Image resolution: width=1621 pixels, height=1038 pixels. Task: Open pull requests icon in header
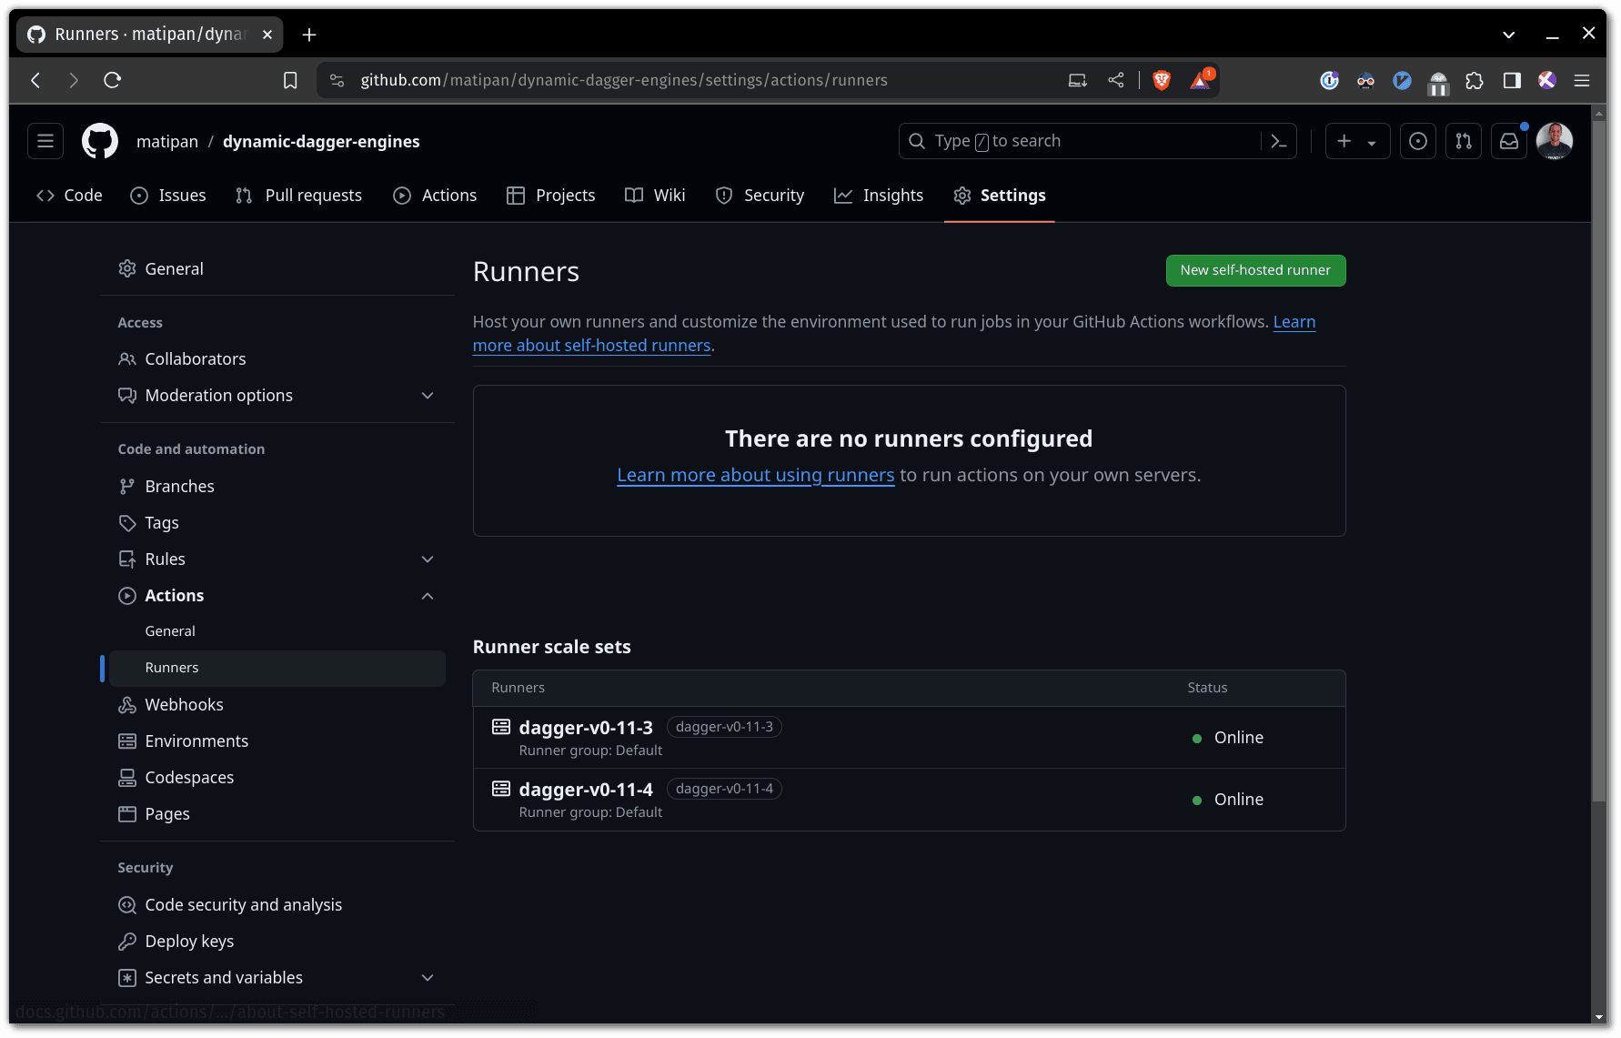1464,141
